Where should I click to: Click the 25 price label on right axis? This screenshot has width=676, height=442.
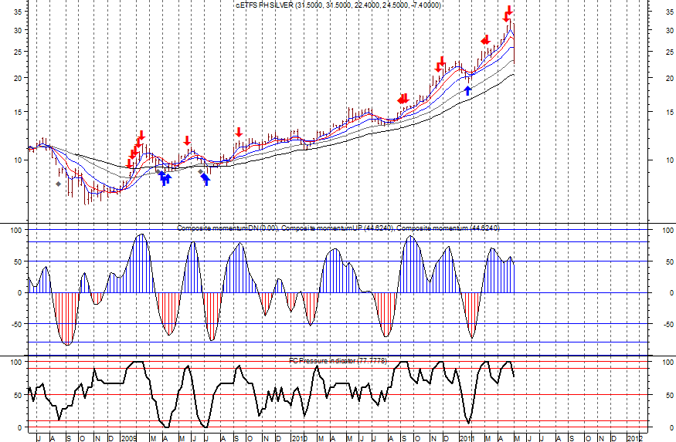[x=670, y=52]
